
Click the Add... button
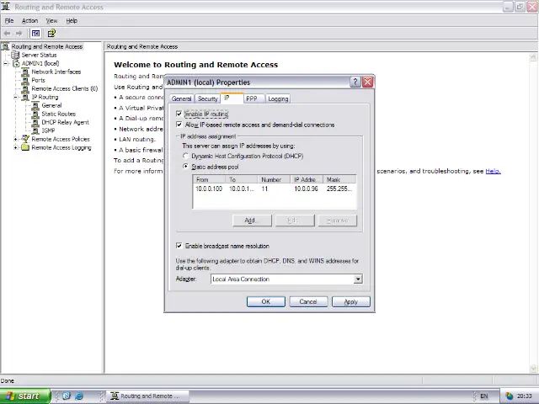click(252, 221)
